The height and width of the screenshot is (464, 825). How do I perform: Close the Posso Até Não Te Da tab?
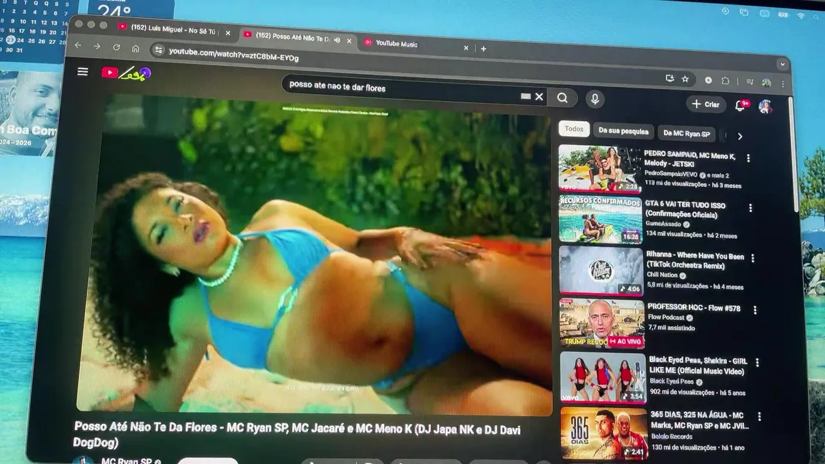pos(349,41)
